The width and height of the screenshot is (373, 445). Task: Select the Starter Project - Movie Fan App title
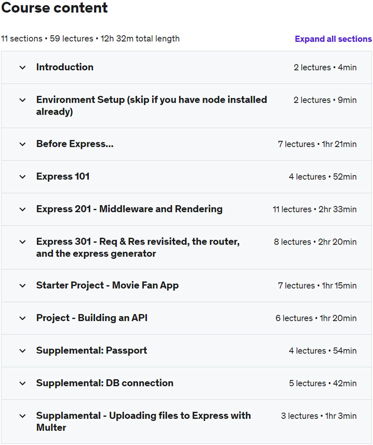click(x=107, y=286)
